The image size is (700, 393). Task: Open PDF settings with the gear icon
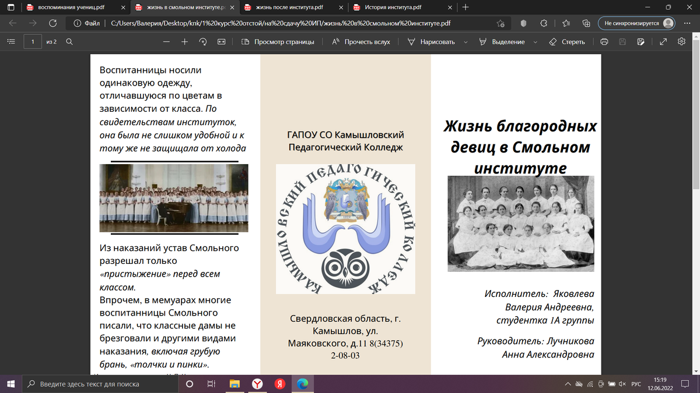pyautogui.click(x=681, y=41)
